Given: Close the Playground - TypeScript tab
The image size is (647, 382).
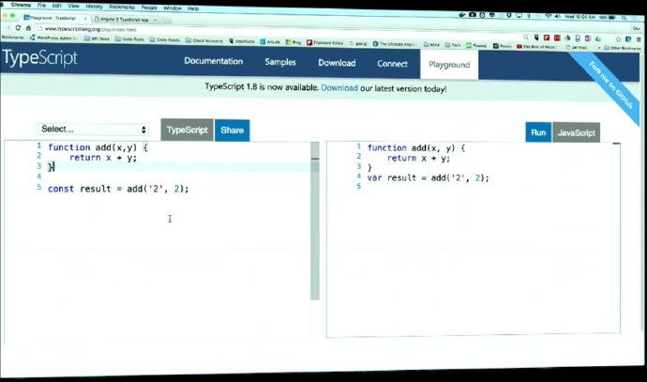Looking at the screenshot, I should pos(85,18).
